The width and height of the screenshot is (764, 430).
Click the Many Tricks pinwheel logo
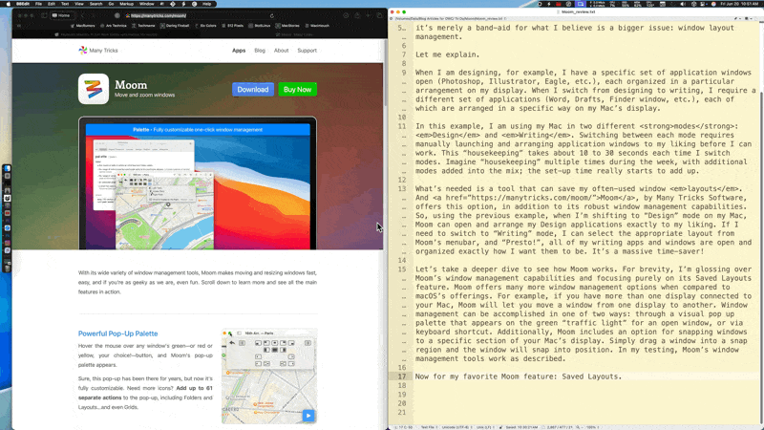(x=83, y=51)
